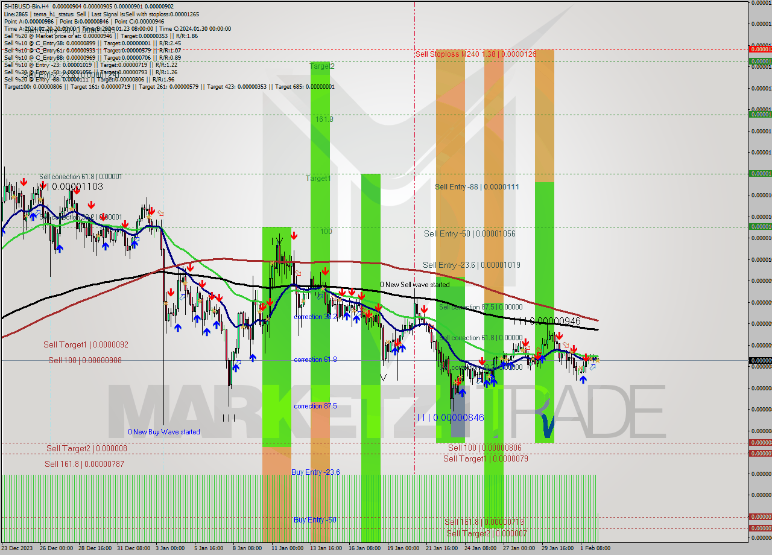
Task: Click the '1 Feb 08:00' time axis label
Action: pos(594,548)
